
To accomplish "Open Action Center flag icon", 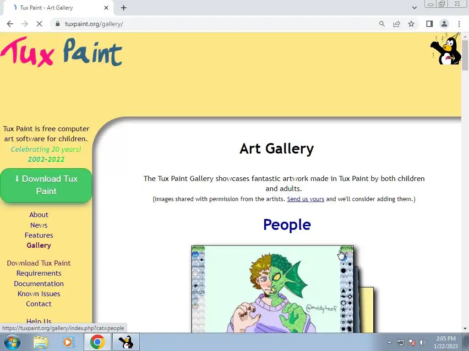I will coord(412,342).
